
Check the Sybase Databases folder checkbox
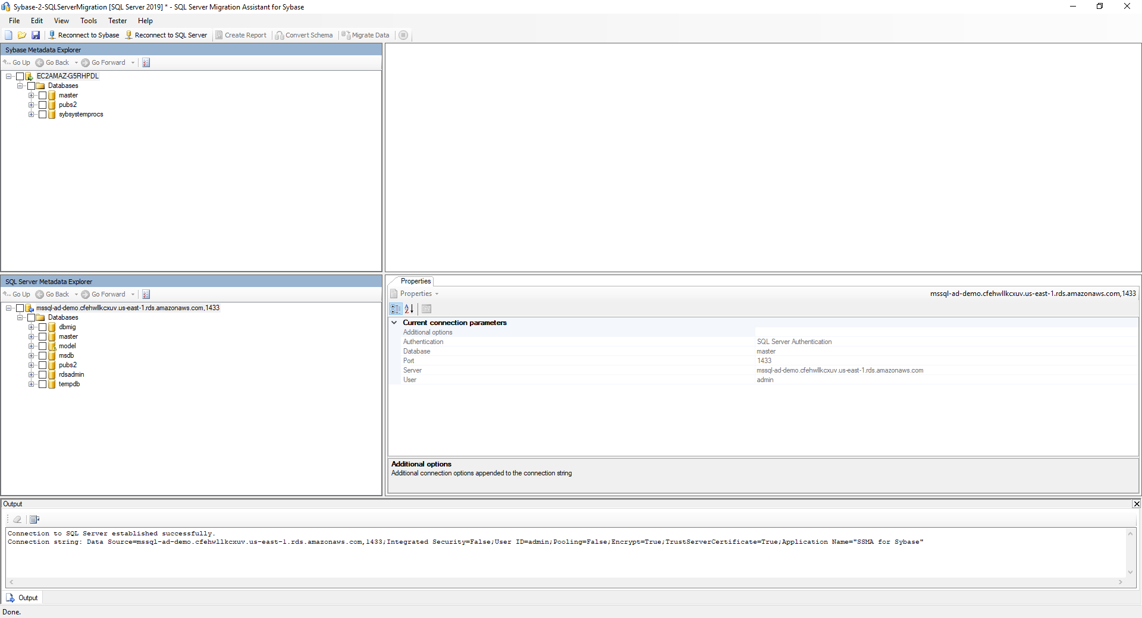coord(31,86)
